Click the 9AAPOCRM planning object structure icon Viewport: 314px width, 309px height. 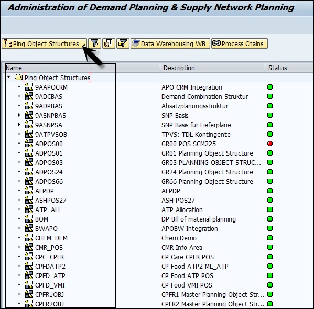(x=29, y=87)
